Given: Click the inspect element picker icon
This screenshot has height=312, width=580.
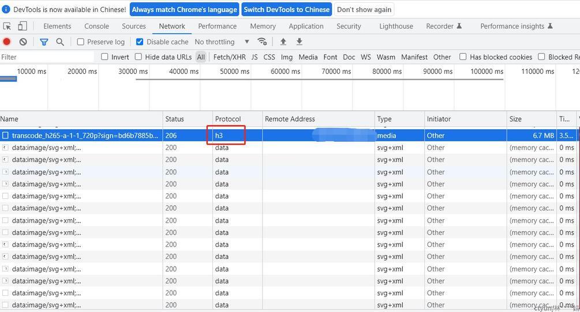Looking at the screenshot, I should [7, 26].
